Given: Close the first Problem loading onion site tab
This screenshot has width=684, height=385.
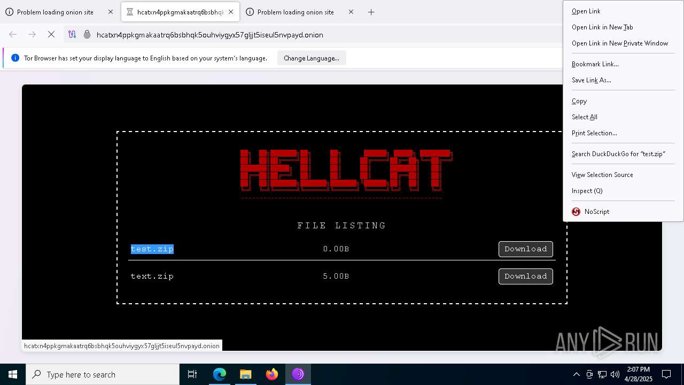Looking at the screenshot, I should pyautogui.click(x=111, y=12).
